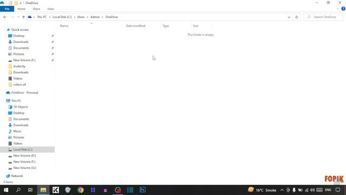346x195 pixels.
Task: Click ENG language indicator
Action: (328, 190)
